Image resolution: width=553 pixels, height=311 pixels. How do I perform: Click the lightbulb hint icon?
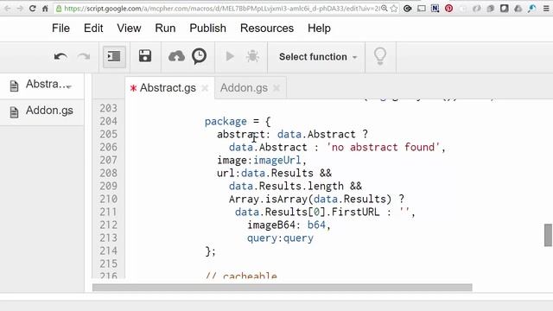pos(380,56)
